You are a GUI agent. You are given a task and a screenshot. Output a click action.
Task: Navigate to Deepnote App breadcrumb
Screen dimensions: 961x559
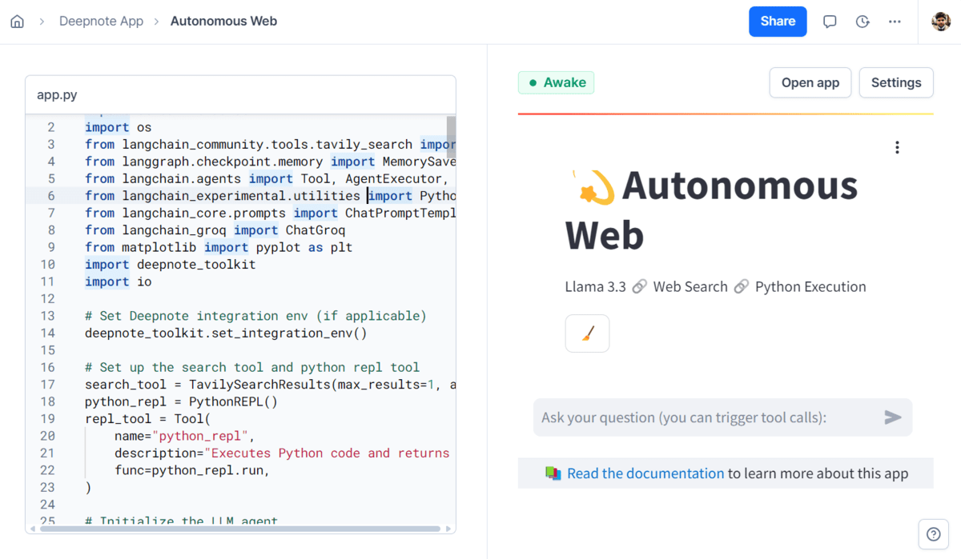click(x=102, y=22)
